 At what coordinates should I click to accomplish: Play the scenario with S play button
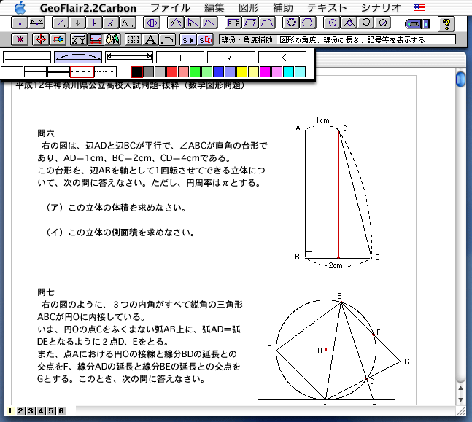187,39
